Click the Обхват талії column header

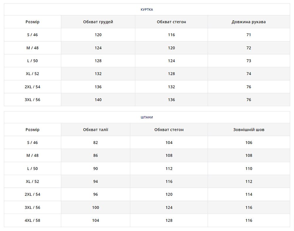[96, 130]
